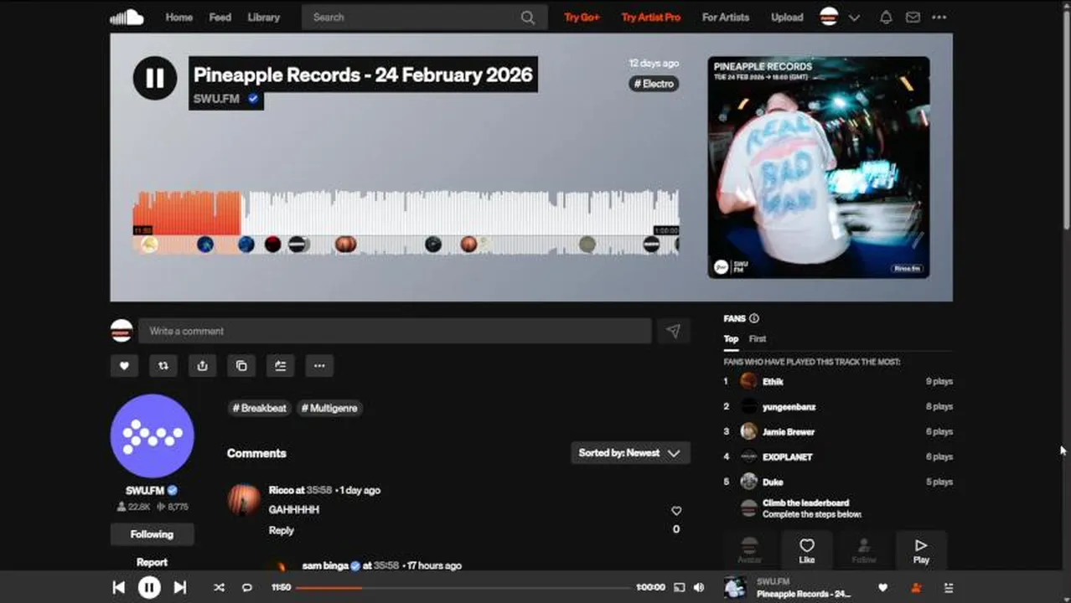Viewport: 1071px width, 603px height.
Task: Send the comment with the paper plane icon
Action: coord(673,331)
